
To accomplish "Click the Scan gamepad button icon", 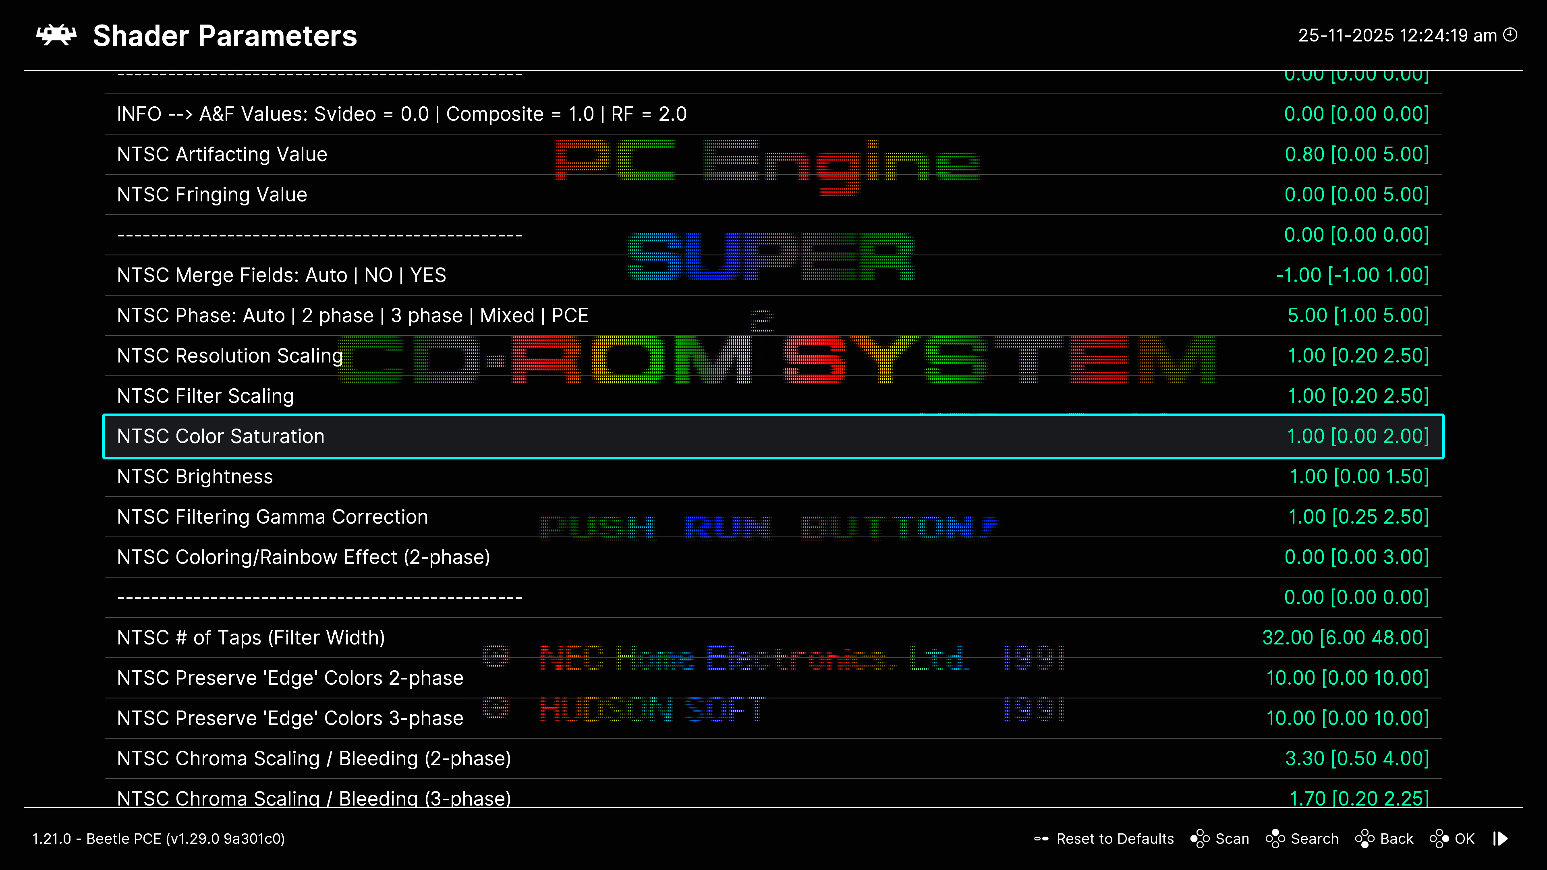I will (1200, 839).
